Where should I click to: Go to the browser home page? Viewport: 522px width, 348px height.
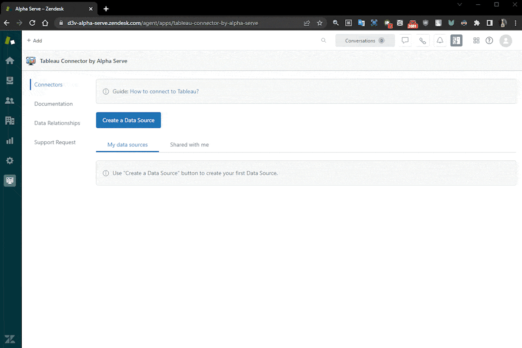coord(45,23)
